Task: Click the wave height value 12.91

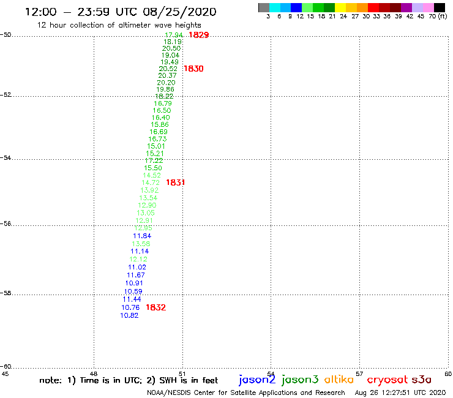Action: [144, 220]
